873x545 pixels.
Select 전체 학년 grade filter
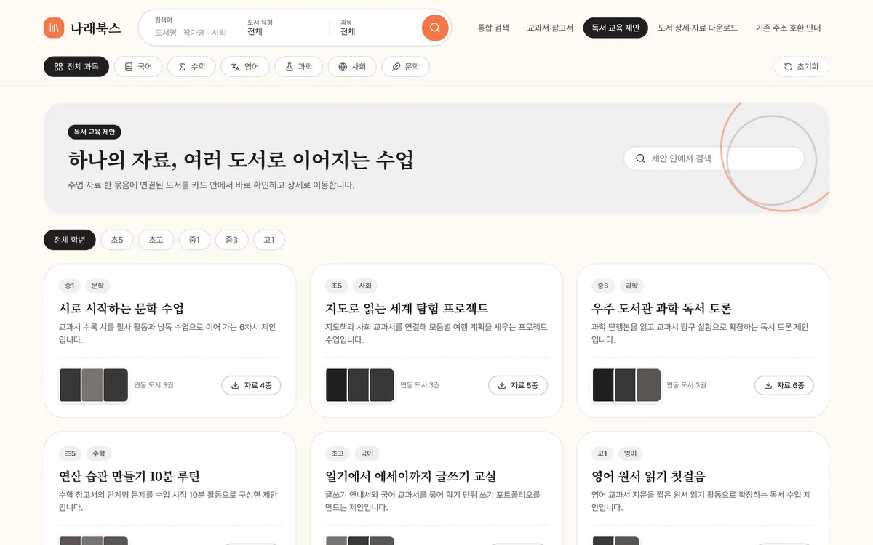tap(70, 240)
